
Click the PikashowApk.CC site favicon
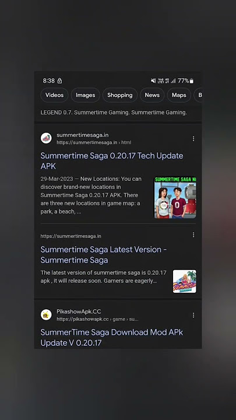point(46,315)
